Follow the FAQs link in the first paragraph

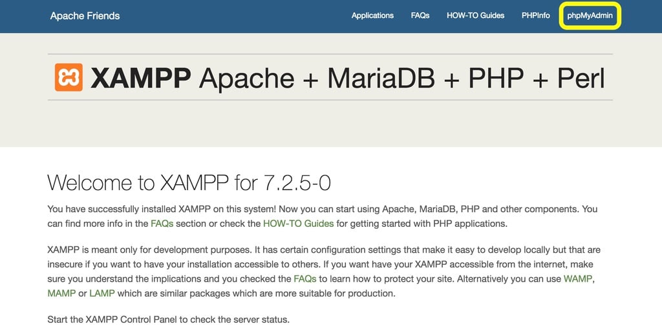[162, 224]
